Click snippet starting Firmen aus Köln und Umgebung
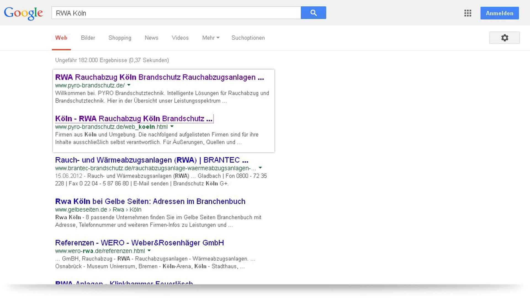Viewport: 530px width, 298px height. pos(157,138)
